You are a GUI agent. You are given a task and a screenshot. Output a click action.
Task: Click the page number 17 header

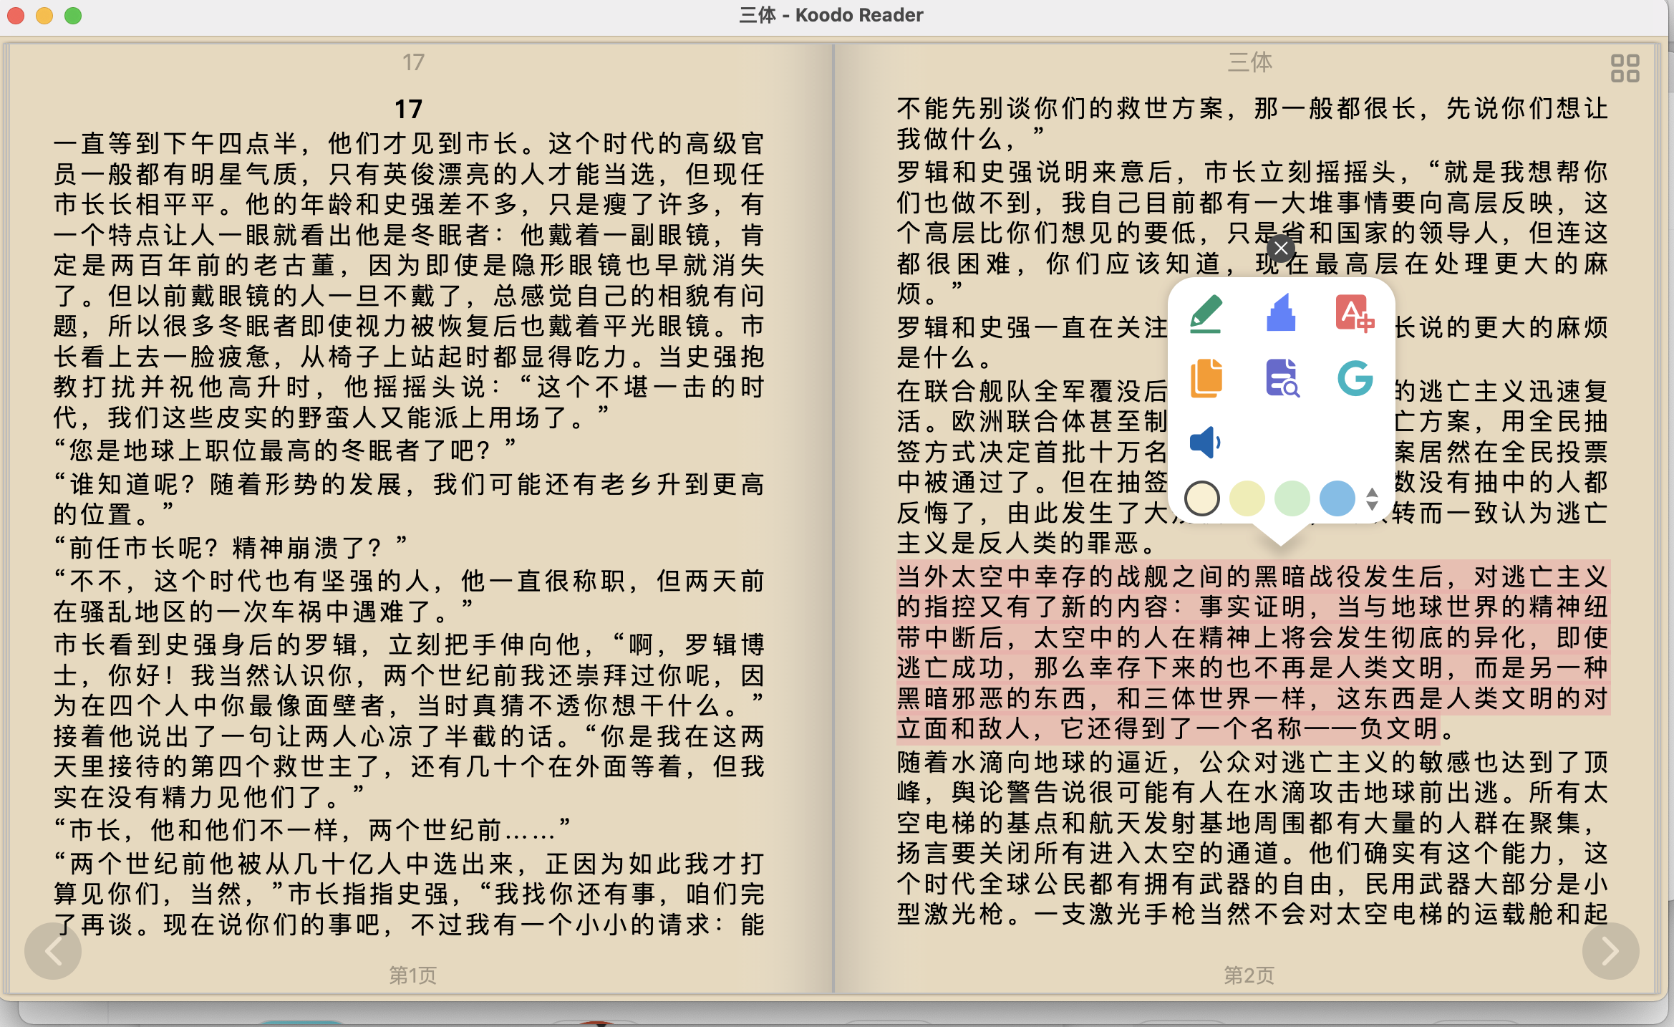(x=413, y=62)
